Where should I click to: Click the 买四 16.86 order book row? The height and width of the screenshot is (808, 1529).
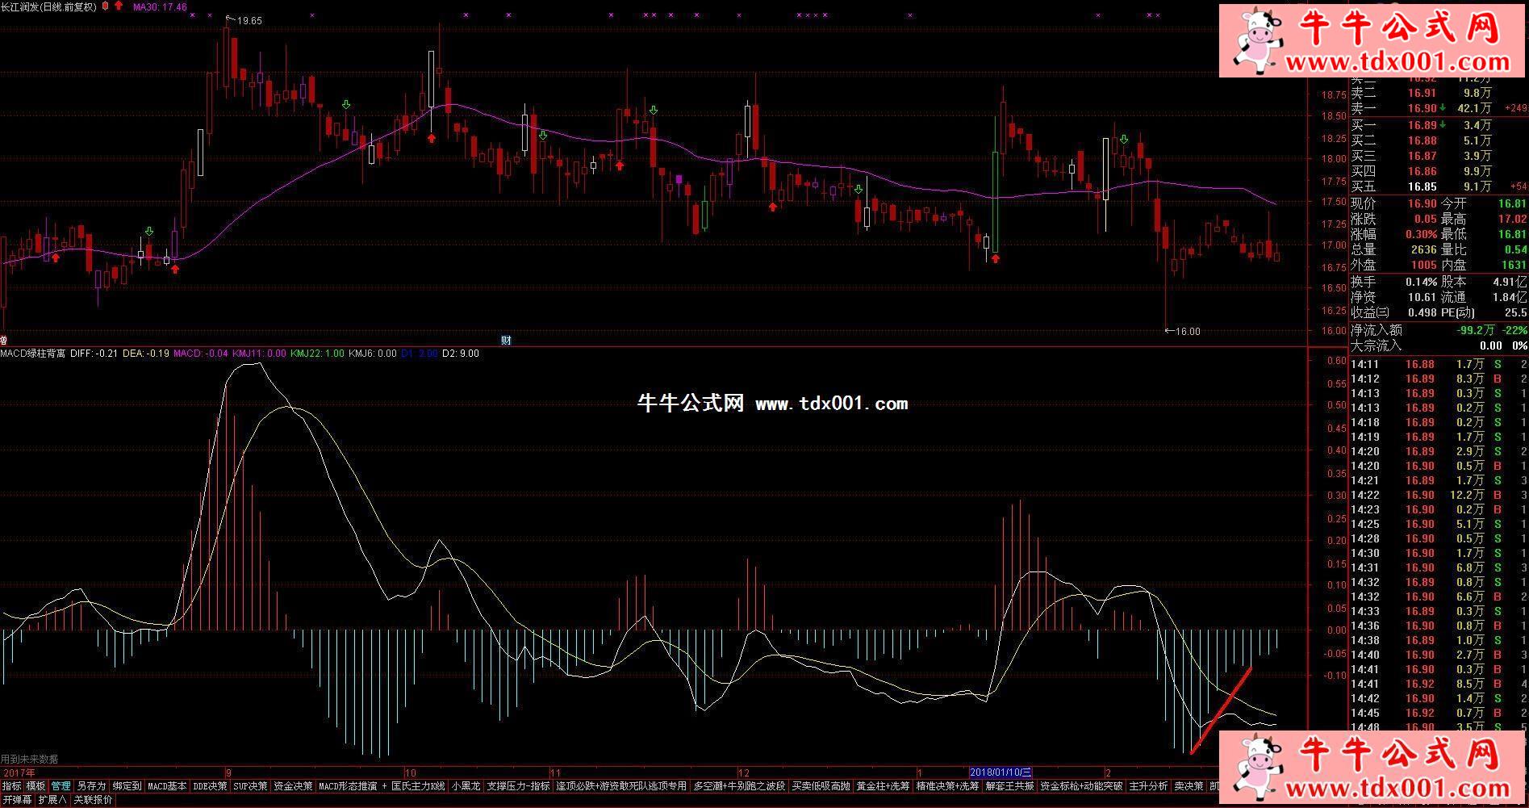(x=1439, y=171)
